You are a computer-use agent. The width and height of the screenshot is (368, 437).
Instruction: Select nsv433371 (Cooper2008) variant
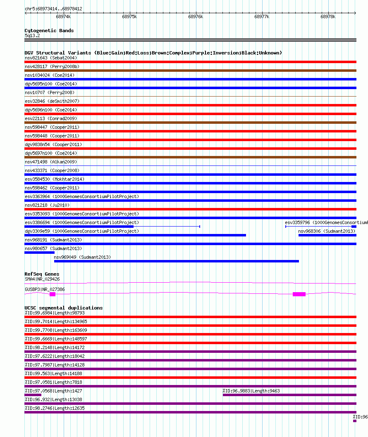52,170
